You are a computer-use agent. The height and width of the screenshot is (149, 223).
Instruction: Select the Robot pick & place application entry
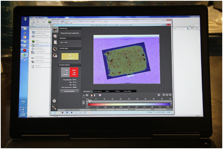[x=70, y=33]
